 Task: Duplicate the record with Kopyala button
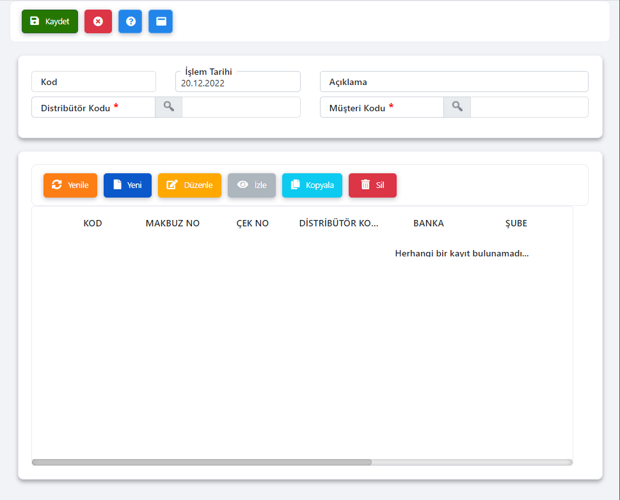pyautogui.click(x=312, y=185)
